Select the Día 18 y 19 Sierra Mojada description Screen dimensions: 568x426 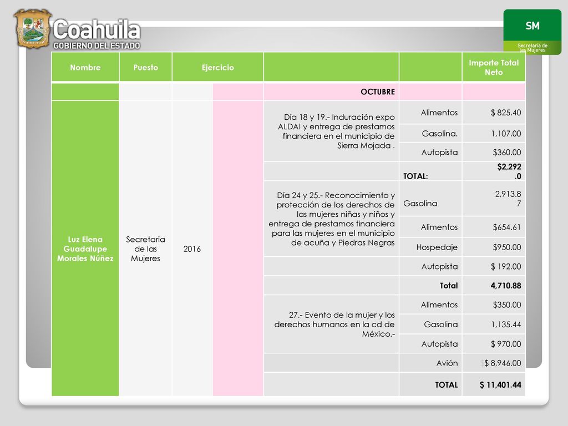tap(336, 131)
